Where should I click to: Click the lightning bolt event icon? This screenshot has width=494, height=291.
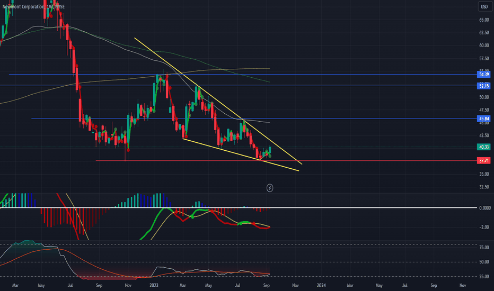270,188
